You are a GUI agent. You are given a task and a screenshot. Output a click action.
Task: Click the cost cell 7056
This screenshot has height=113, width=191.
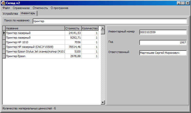tap(73, 42)
